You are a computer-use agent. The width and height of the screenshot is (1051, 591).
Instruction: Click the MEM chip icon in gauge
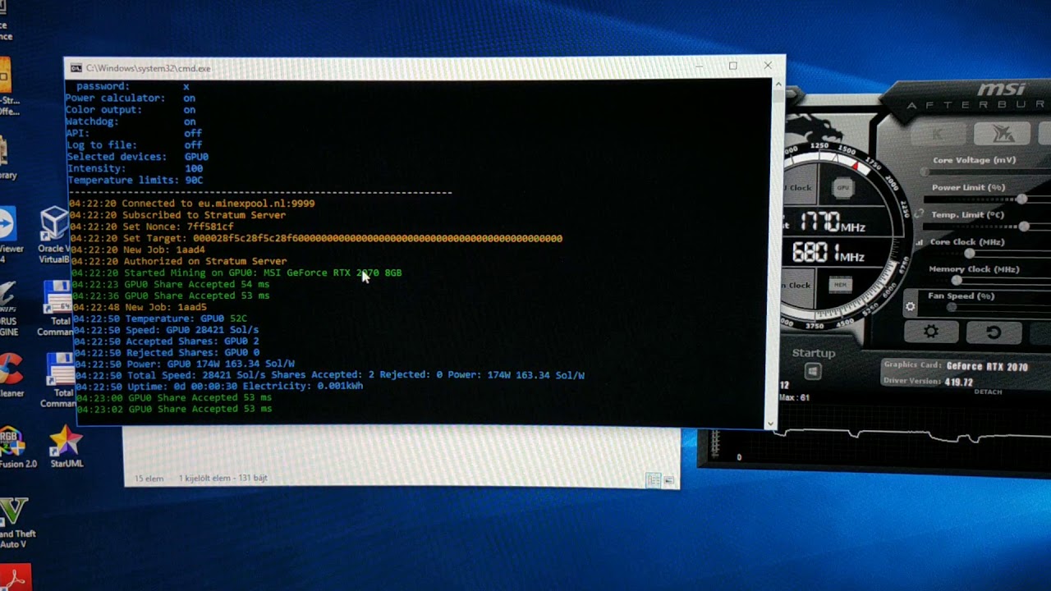tap(840, 284)
